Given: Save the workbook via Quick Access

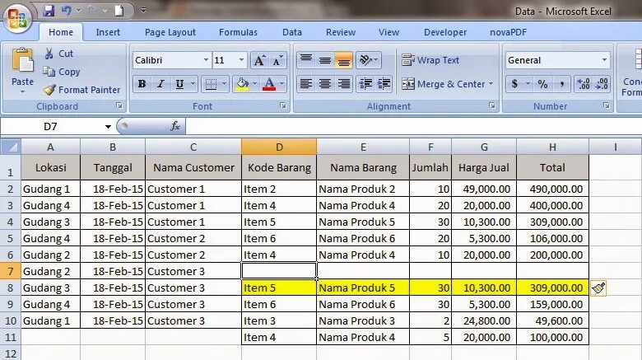Looking at the screenshot, I should (49, 11).
